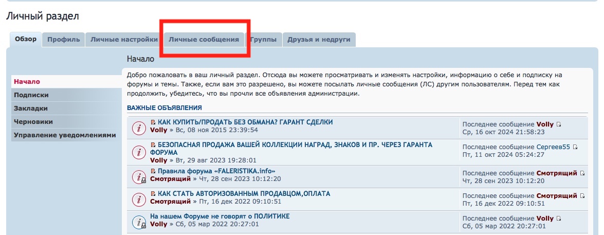The image size is (604, 235).
Task: Click unread post icon before КАК СТАТЬ АВТОРИЗОВАННЫМ
Action: click(x=153, y=194)
